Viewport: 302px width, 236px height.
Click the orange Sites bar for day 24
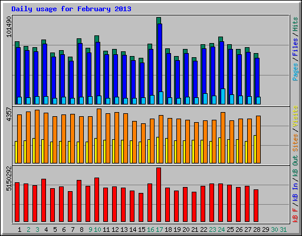(x=223, y=137)
